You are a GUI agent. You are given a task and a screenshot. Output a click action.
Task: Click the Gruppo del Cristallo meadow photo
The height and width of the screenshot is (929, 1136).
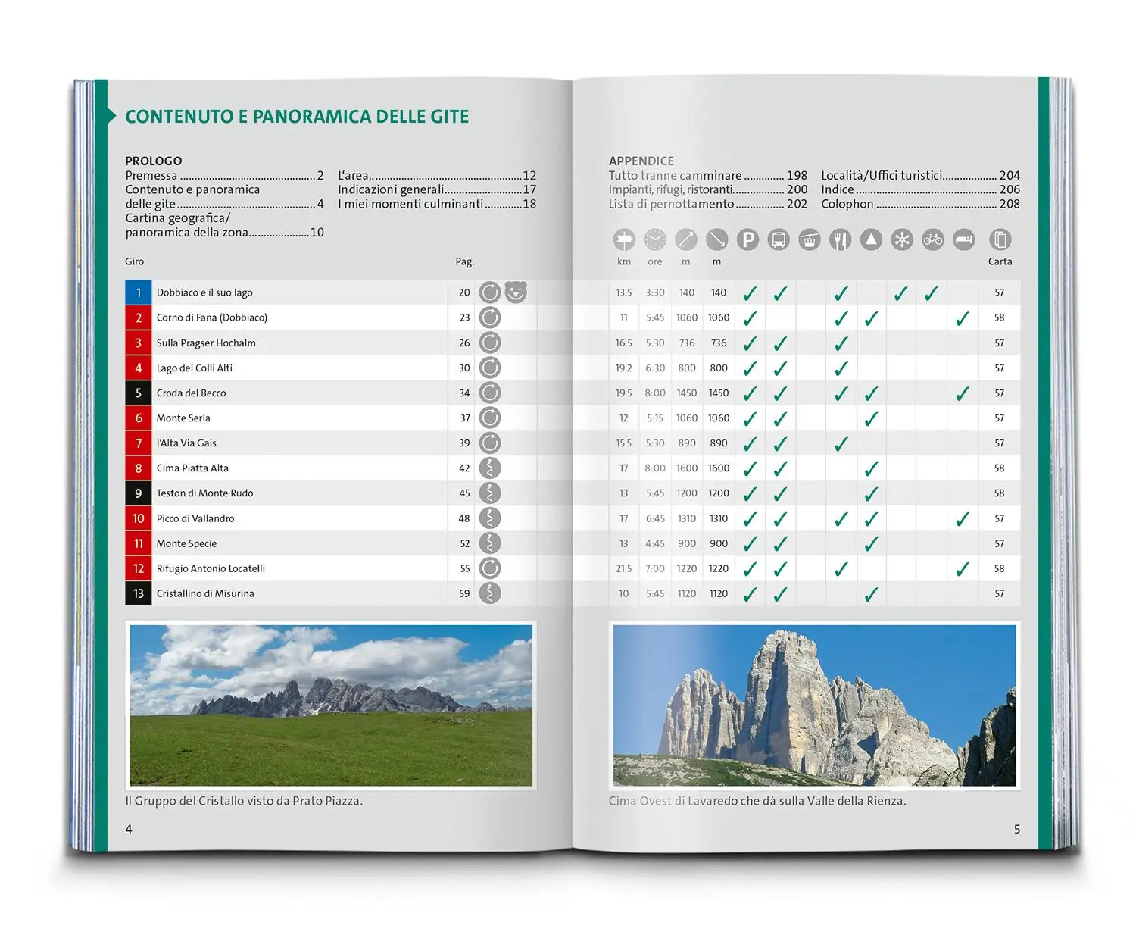point(331,705)
